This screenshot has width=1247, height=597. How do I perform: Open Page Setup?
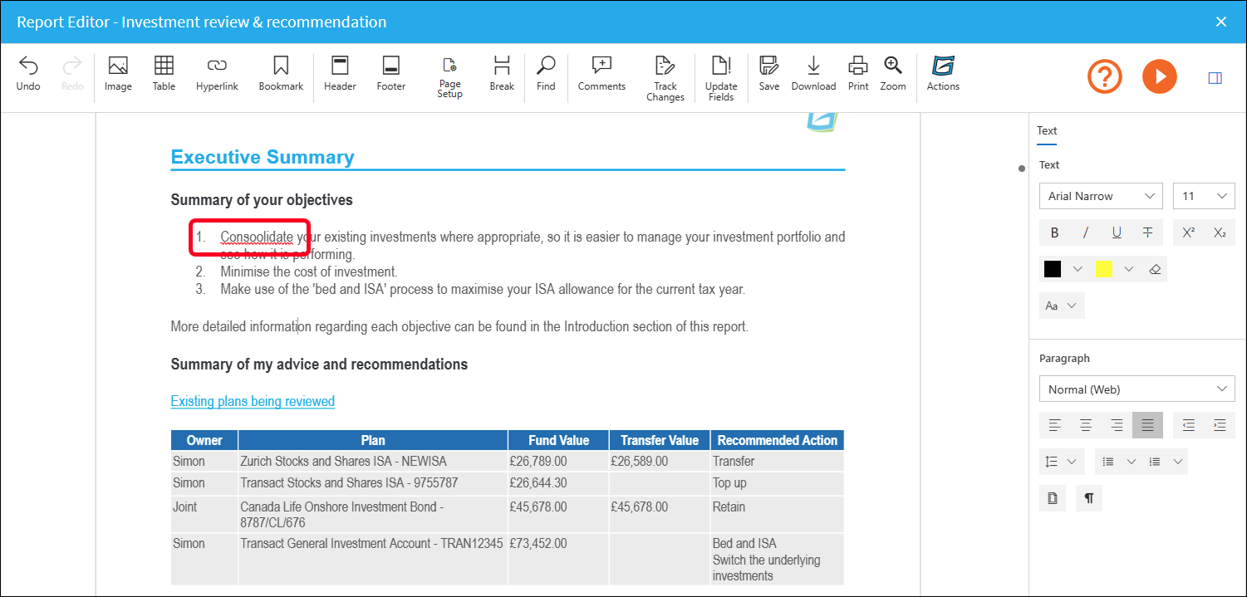[x=449, y=78]
